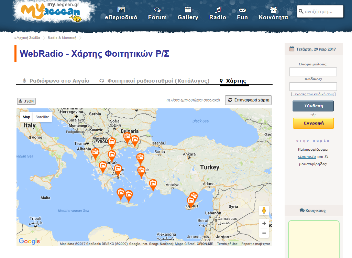
Task: Switch the map to Map view
Action: (x=26, y=117)
